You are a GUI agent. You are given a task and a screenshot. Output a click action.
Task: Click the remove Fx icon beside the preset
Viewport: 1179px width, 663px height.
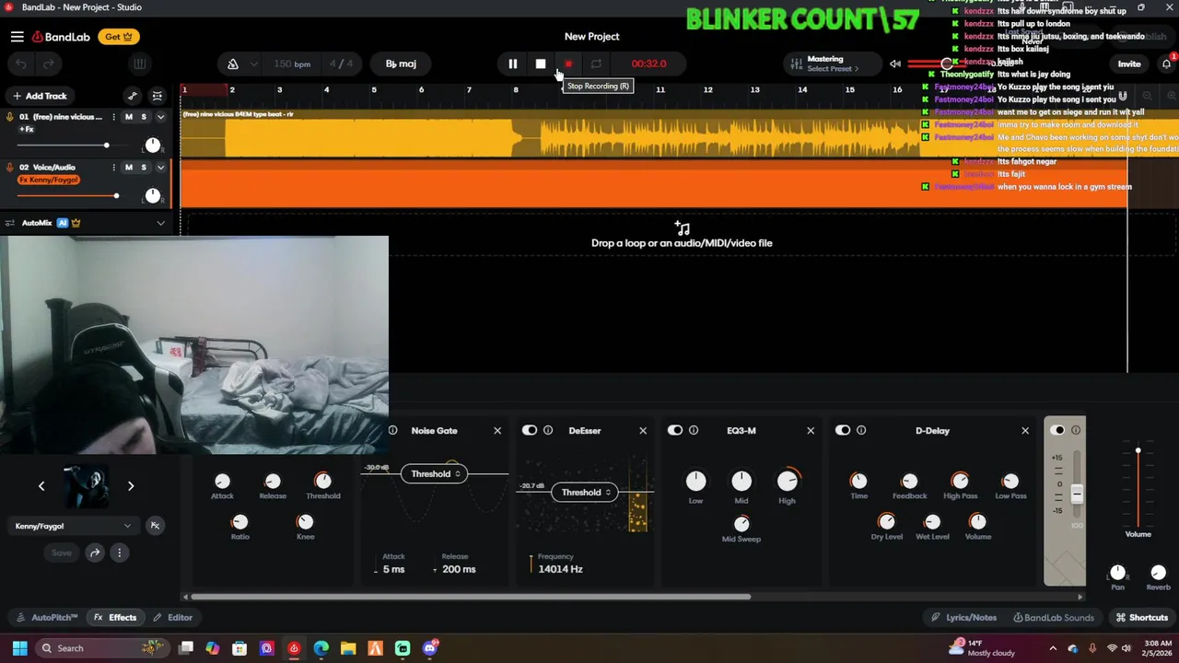click(x=155, y=526)
